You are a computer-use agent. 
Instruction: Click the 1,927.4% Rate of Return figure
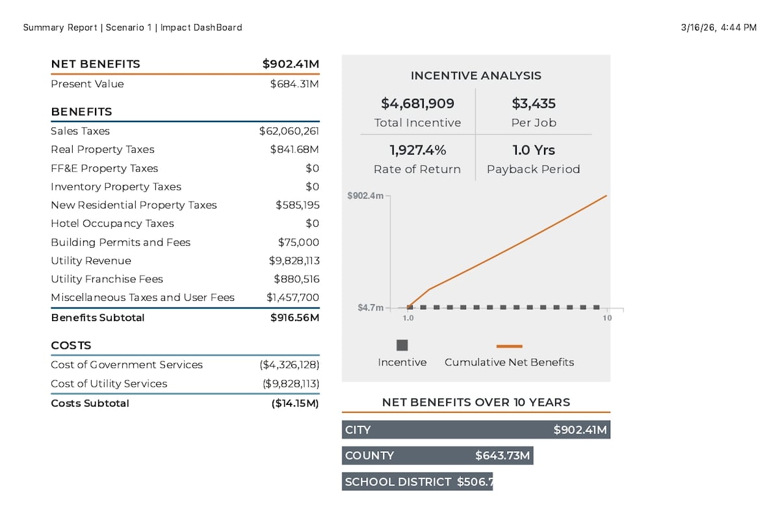[x=417, y=150]
